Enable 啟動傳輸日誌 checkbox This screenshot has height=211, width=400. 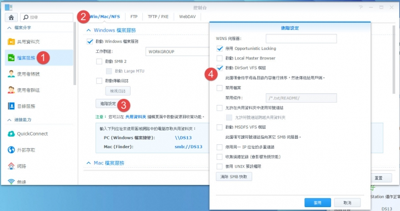[x=99, y=81]
